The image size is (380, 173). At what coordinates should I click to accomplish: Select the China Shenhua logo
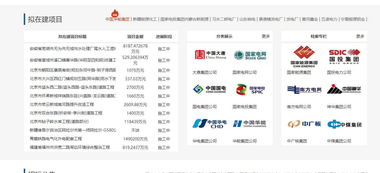pos(344,89)
